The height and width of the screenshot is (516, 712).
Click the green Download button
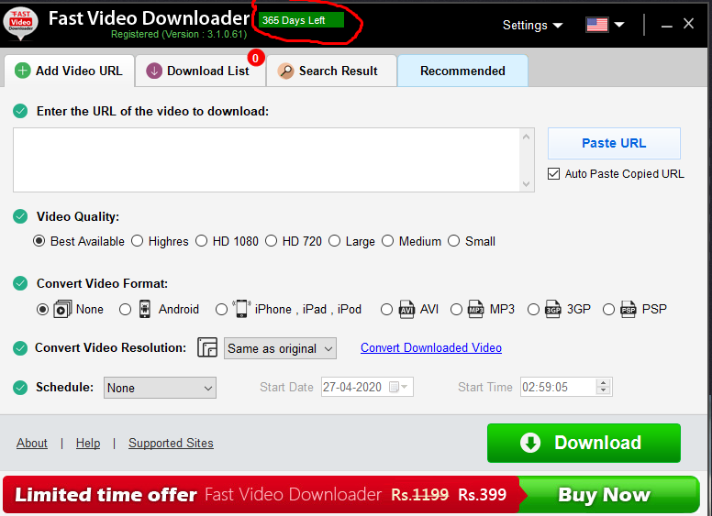point(584,443)
